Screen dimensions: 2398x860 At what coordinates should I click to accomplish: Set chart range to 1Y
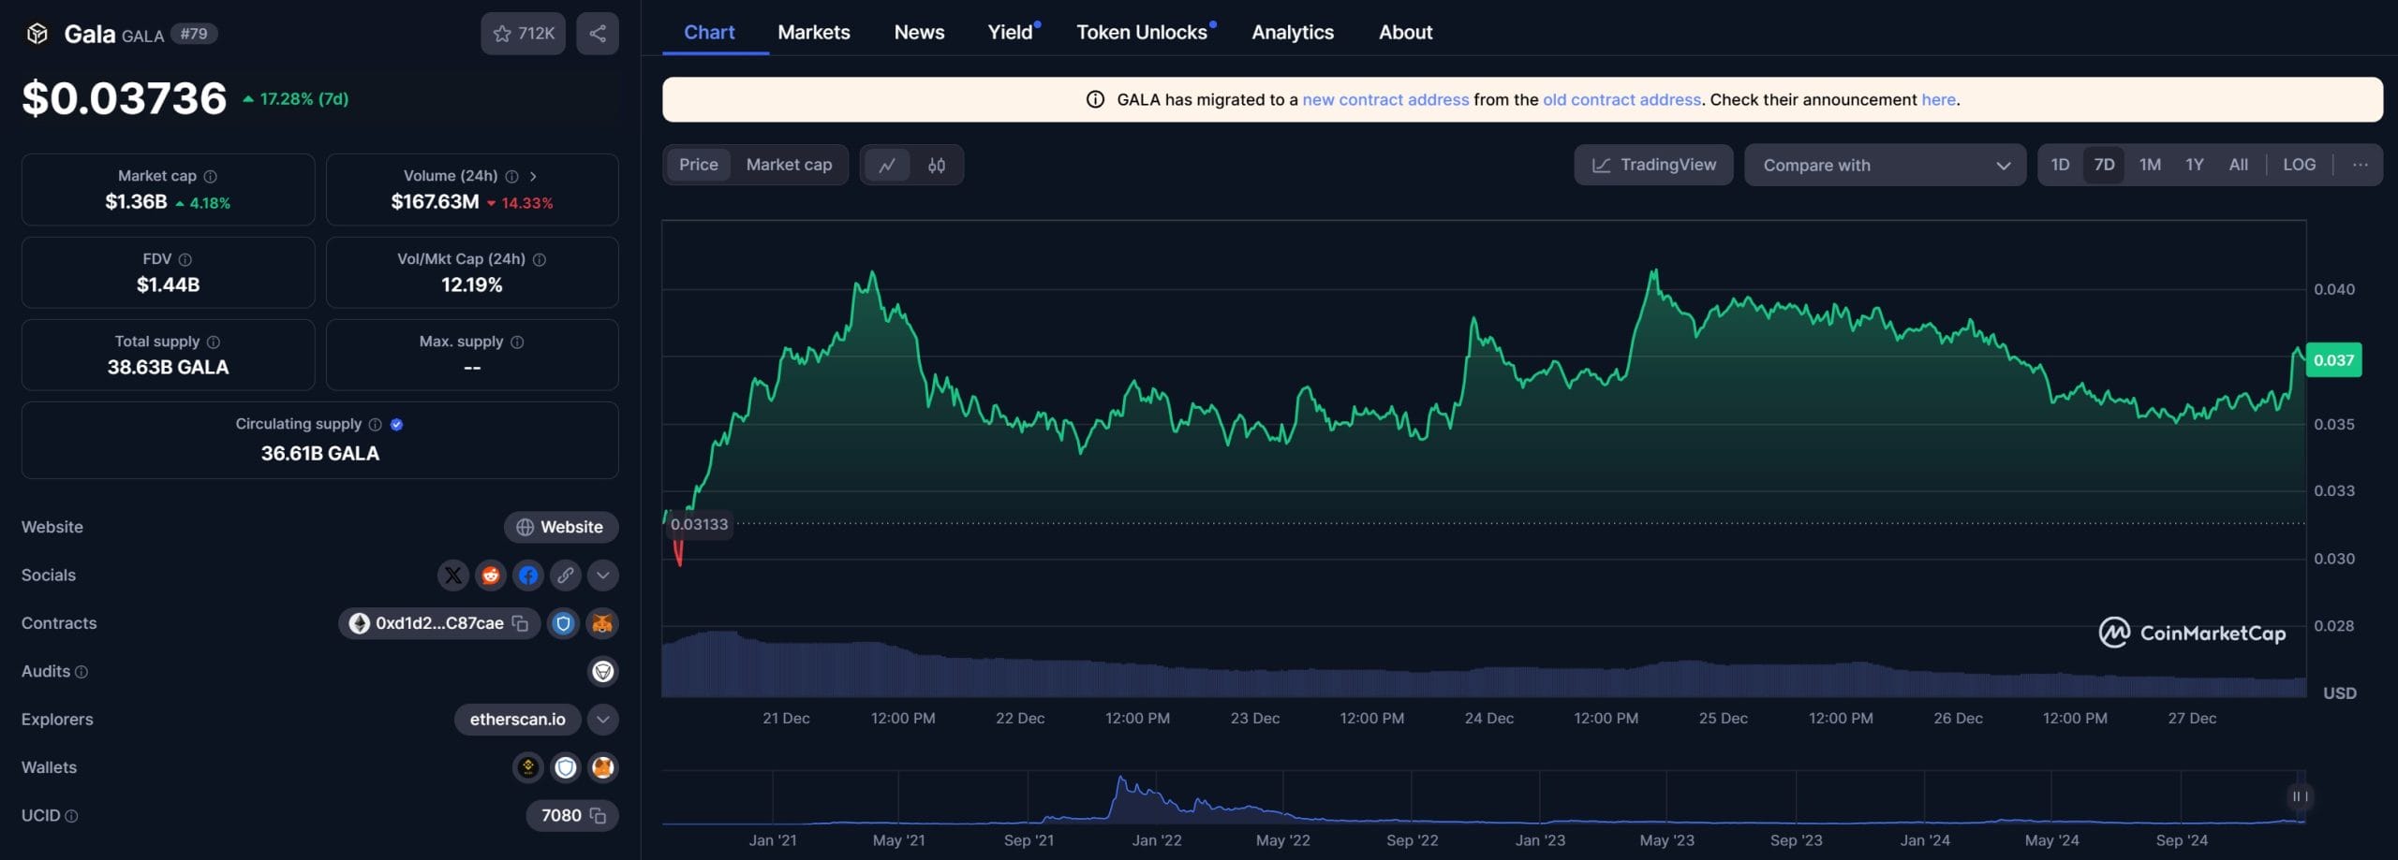click(x=2195, y=165)
